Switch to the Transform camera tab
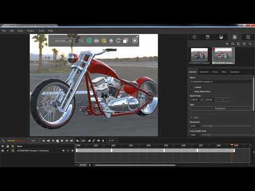 coord(204,72)
